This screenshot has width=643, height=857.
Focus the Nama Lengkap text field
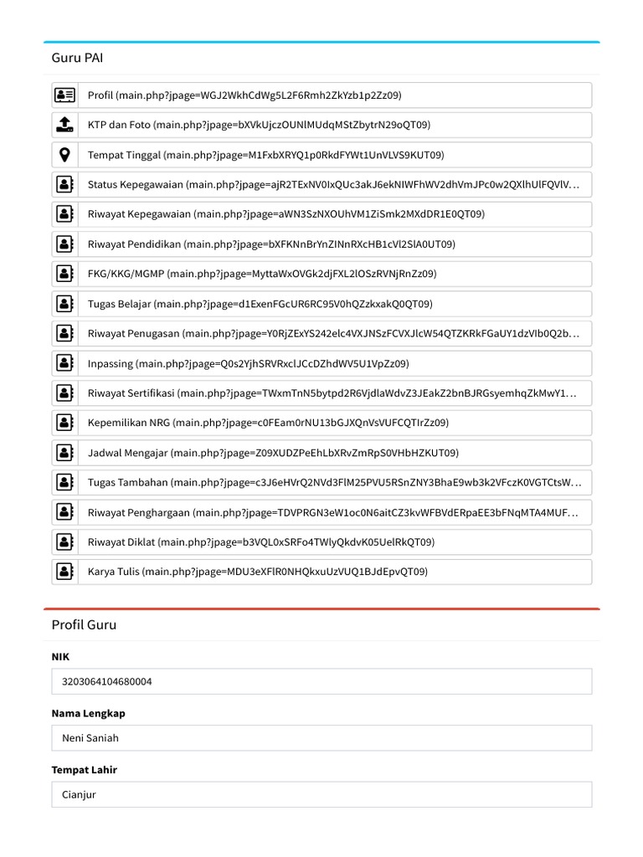321,738
